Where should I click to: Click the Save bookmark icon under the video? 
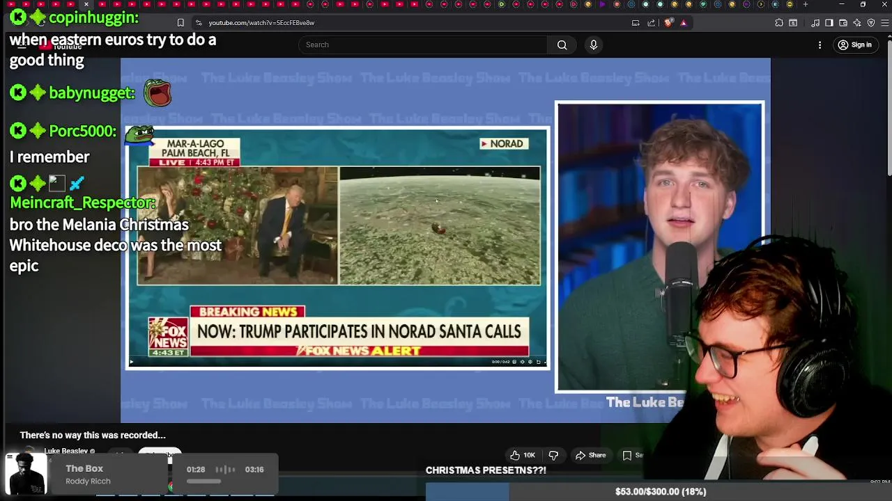pyautogui.click(x=627, y=455)
